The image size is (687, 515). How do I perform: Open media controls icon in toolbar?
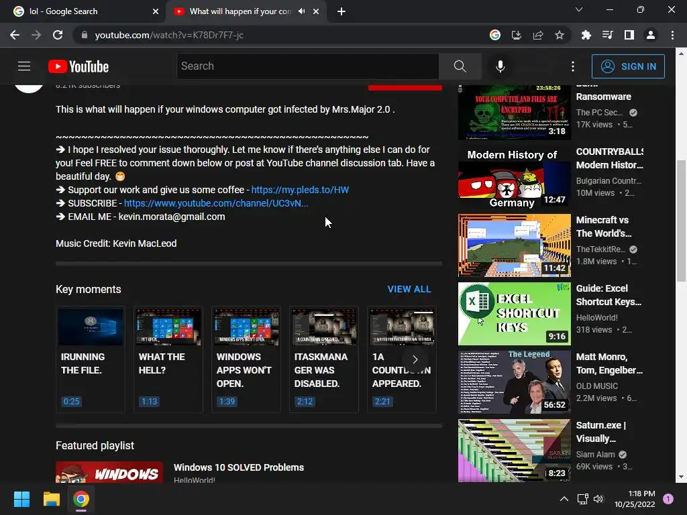click(x=607, y=35)
